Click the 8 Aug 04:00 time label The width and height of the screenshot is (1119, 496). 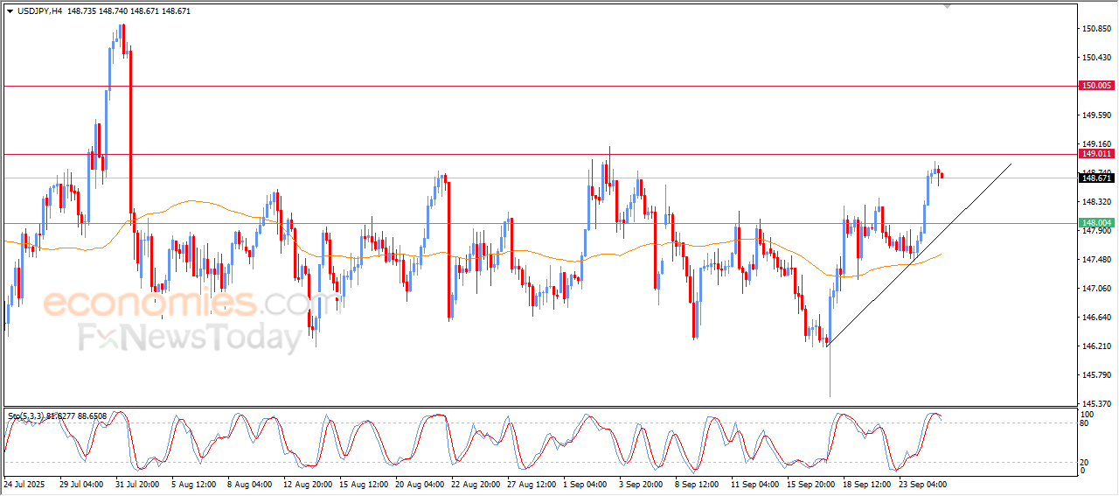coord(249,484)
